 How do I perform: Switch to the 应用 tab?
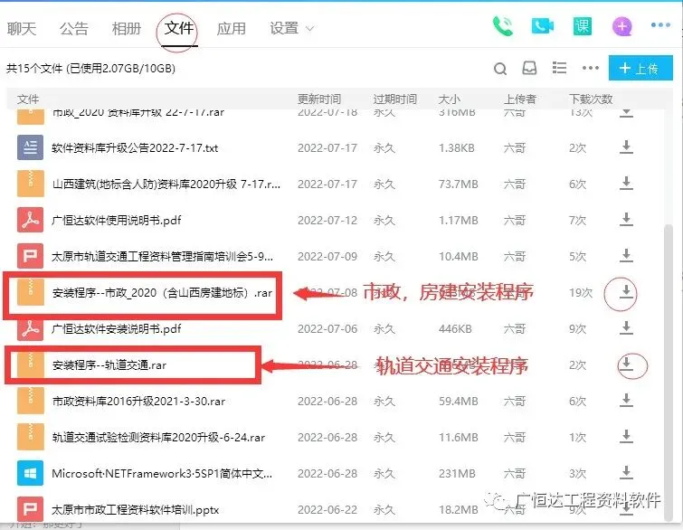click(232, 29)
